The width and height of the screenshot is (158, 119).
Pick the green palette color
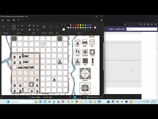83,25
